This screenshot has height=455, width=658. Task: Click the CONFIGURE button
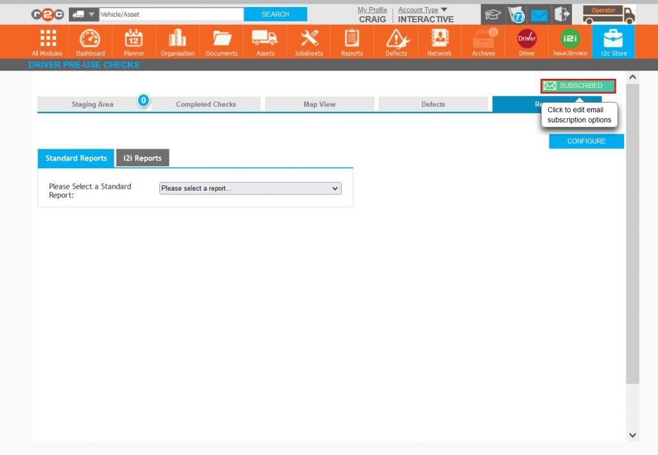coord(585,141)
